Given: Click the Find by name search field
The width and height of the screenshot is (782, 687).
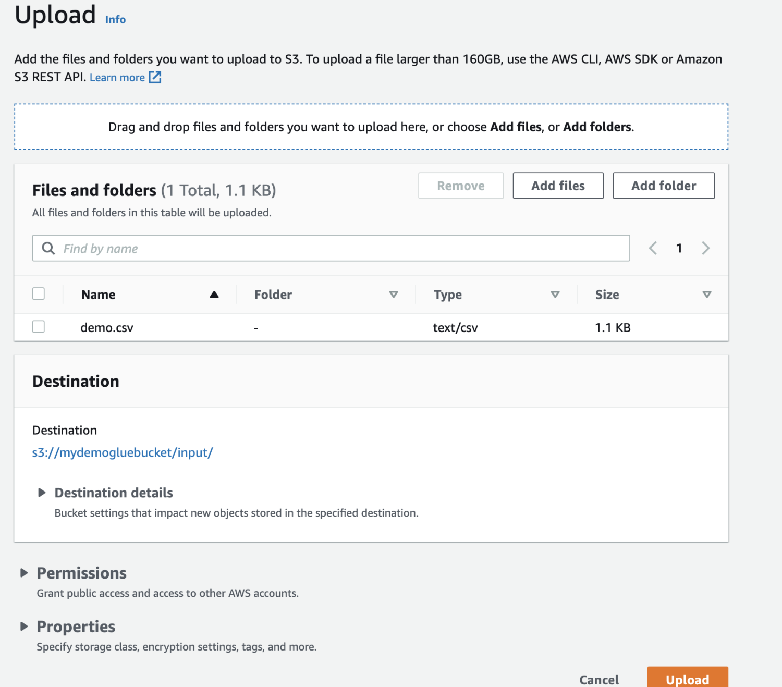Looking at the screenshot, I should click(339, 248).
